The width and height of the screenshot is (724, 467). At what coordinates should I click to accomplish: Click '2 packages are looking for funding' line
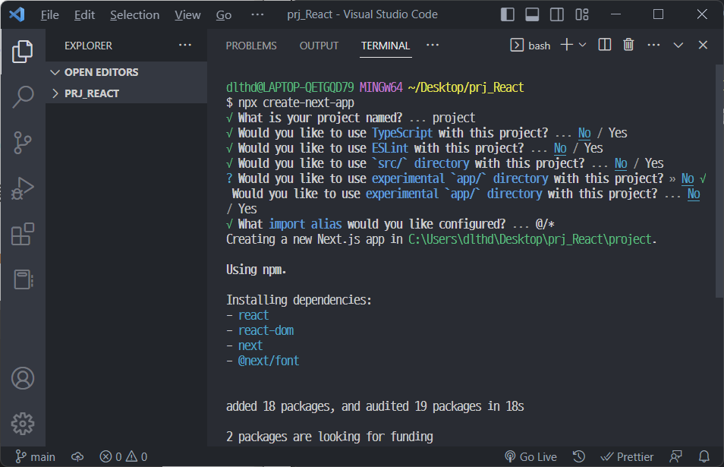pos(329,437)
